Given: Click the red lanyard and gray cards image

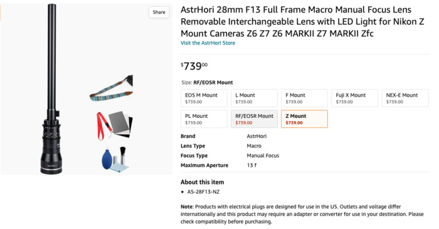Looking at the screenshot, I should [115, 125].
